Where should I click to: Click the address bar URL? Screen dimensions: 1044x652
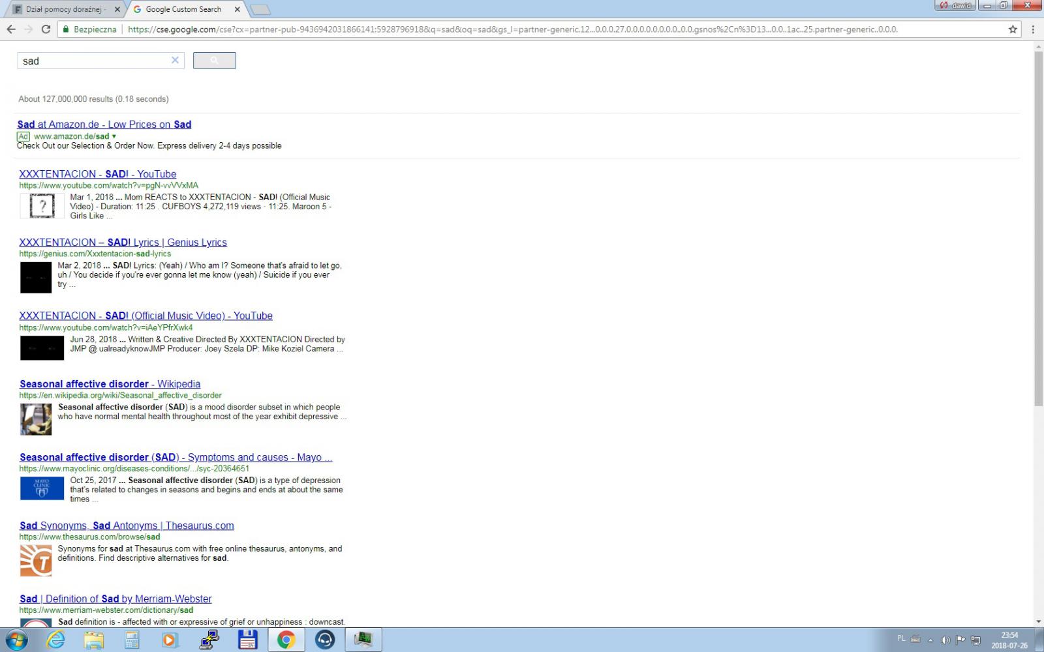[512, 29]
